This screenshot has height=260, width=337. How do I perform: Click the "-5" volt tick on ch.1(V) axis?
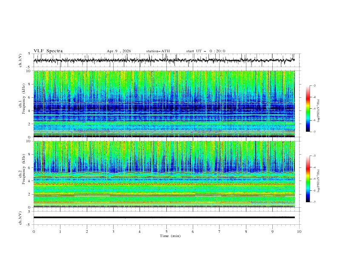click(29, 67)
